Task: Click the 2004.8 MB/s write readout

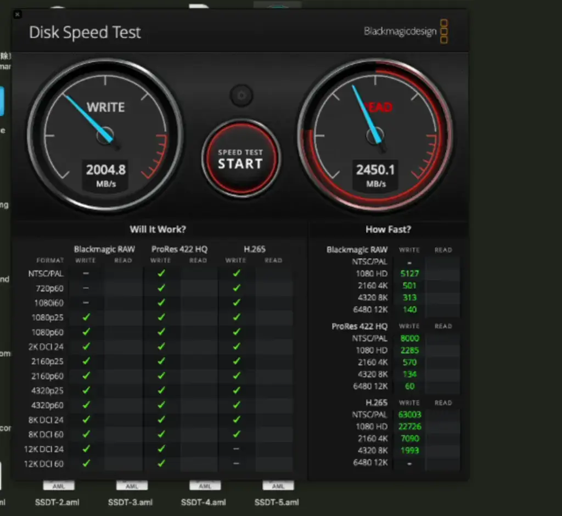Action: tap(106, 175)
